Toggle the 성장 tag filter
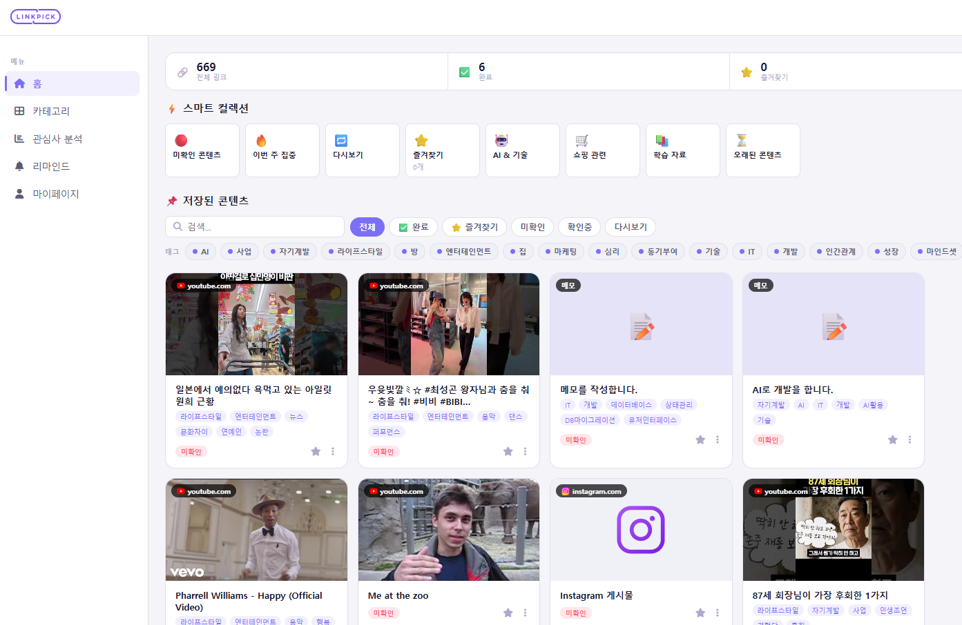The height and width of the screenshot is (625, 962). pos(887,252)
